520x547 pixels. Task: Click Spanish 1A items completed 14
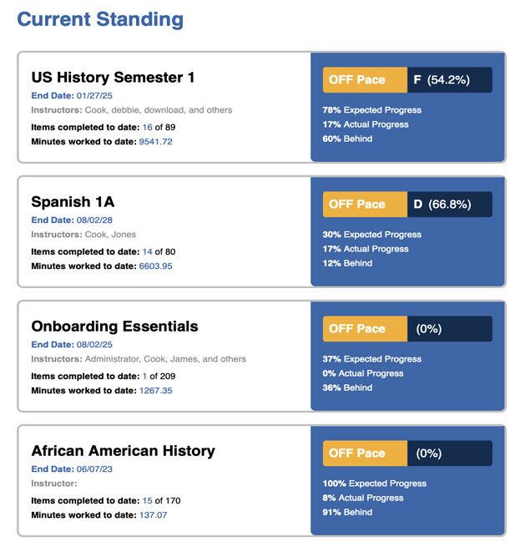[147, 251]
